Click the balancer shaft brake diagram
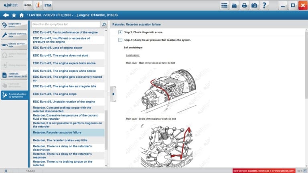The image size is (308, 173). point(166,146)
